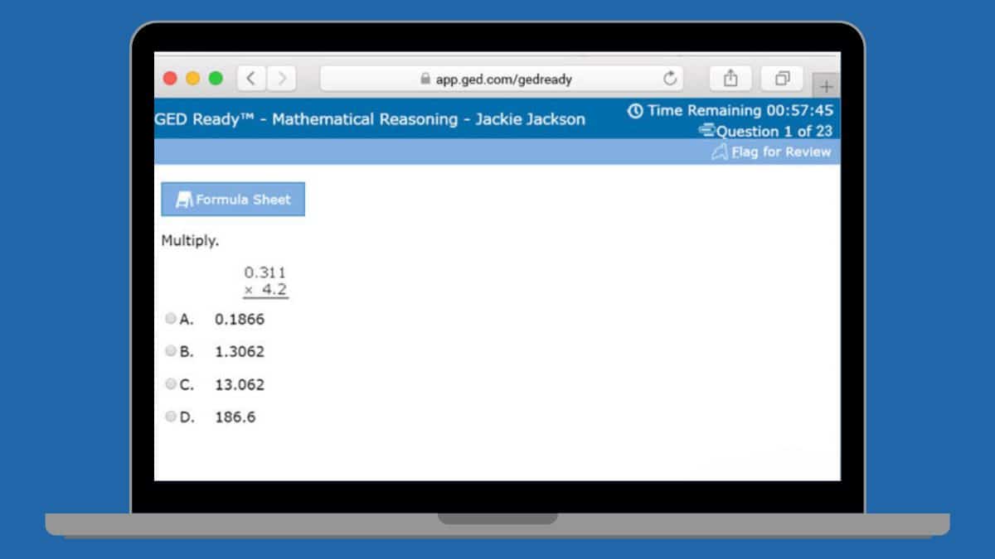Click the icon beside Question 1 of 23
Image resolution: width=995 pixels, height=559 pixels.
(706, 131)
